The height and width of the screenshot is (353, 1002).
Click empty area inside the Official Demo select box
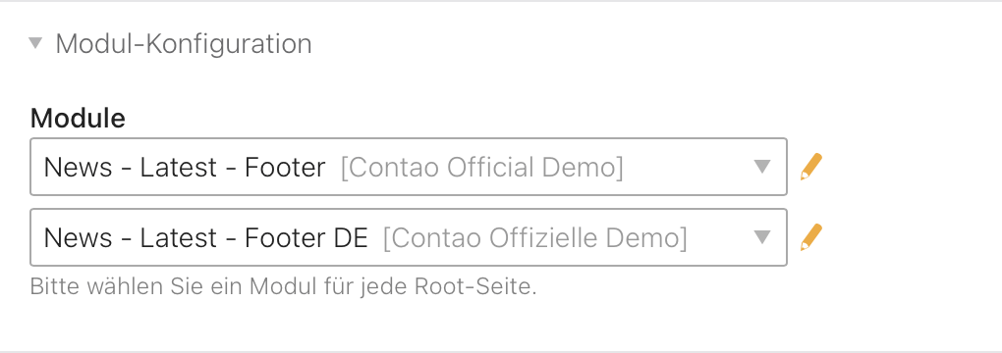point(687,167)
